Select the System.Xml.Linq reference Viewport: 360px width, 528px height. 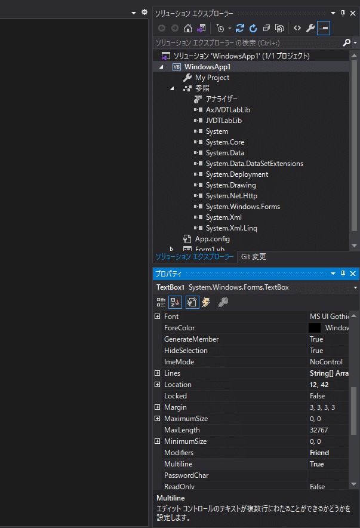(231, 228)
